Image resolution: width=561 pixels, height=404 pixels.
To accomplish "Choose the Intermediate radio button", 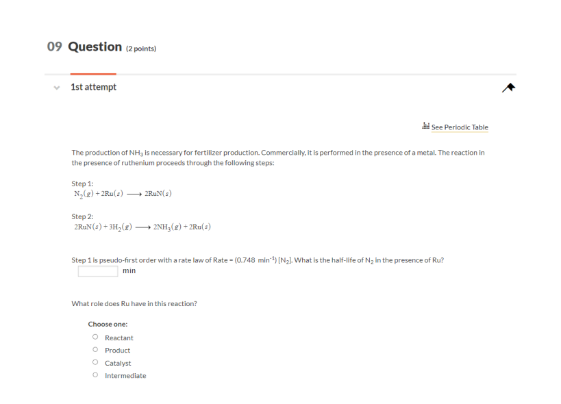I will [95, 375].
